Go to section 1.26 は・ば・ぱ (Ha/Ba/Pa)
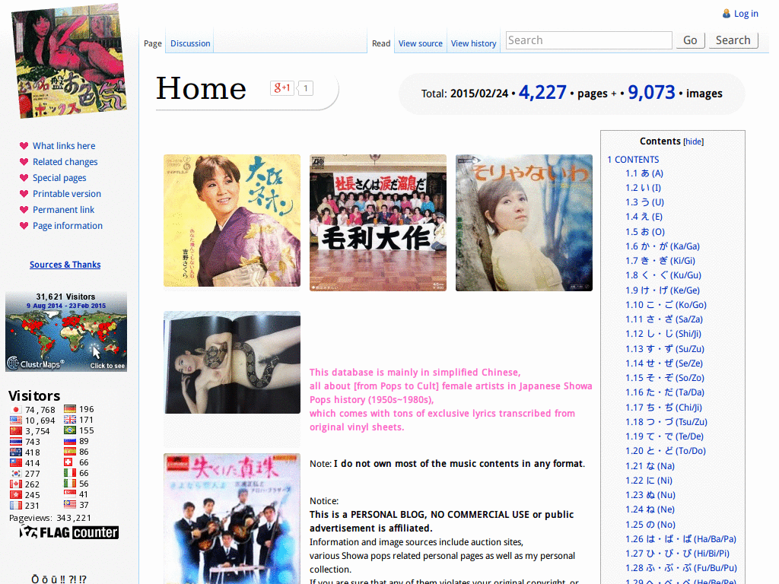This screenshot has height=584, width=779. coord(681,539)
